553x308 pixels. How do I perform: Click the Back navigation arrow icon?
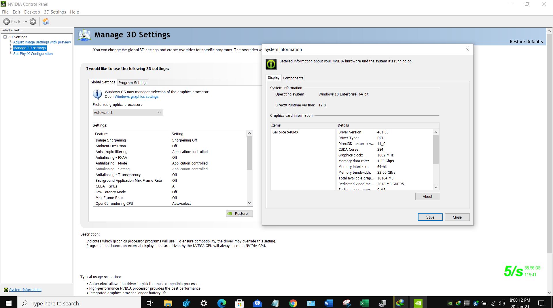(7, 22)
